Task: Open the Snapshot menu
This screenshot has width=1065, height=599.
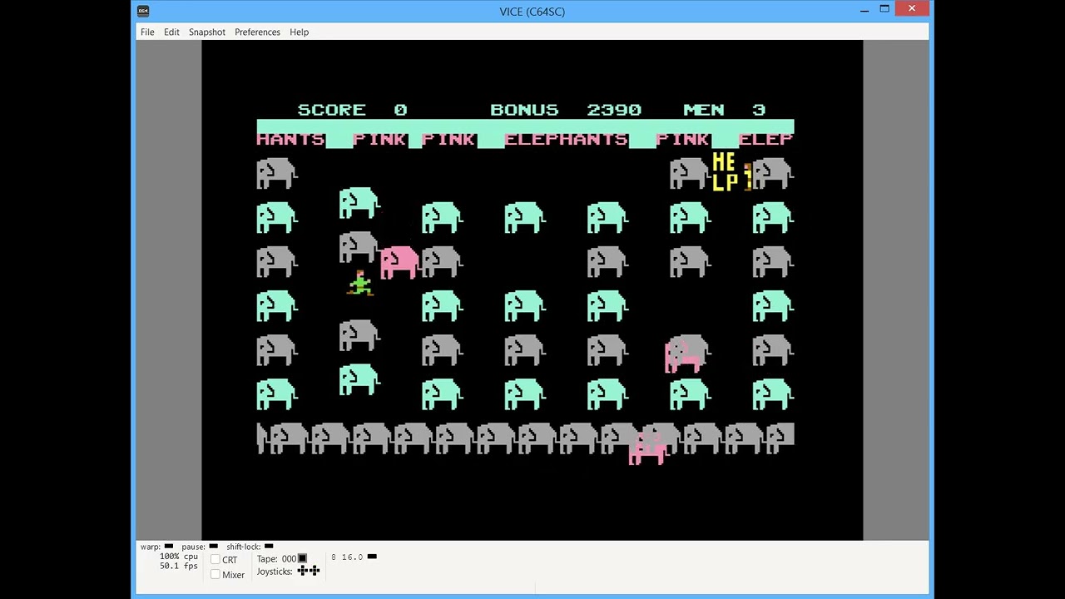Action: pyautogui.click(x=206, y=32)
